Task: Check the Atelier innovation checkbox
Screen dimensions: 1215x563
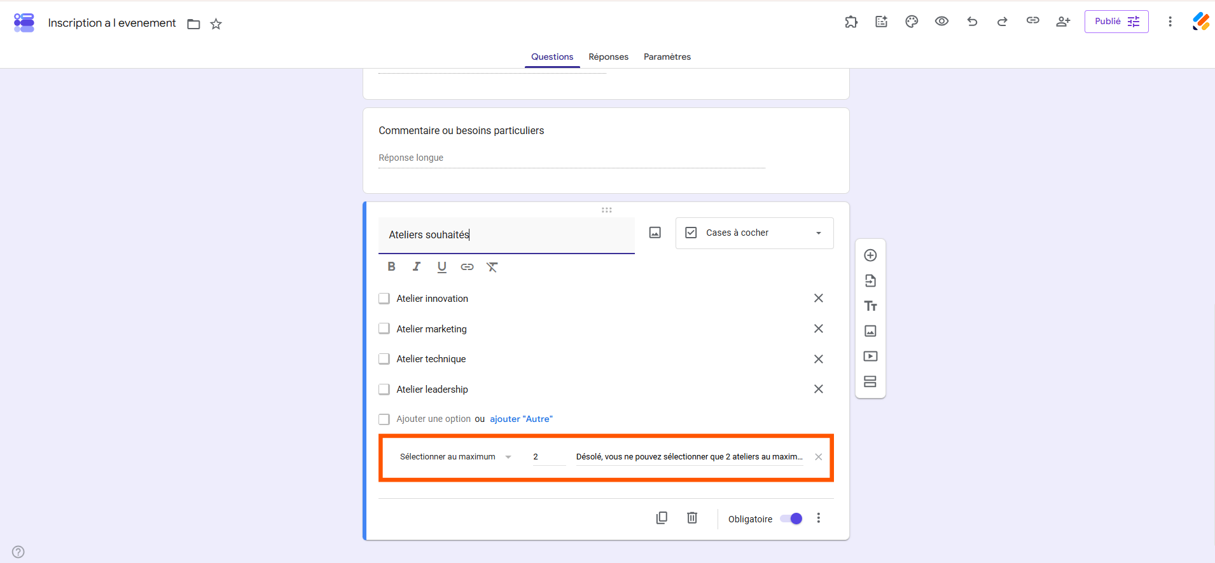Action: 384,299
